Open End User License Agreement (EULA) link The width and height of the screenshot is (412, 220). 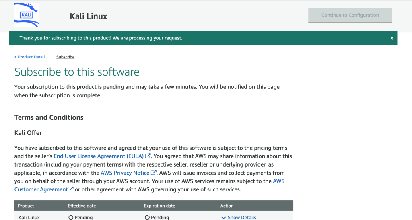tap(99, 156)
